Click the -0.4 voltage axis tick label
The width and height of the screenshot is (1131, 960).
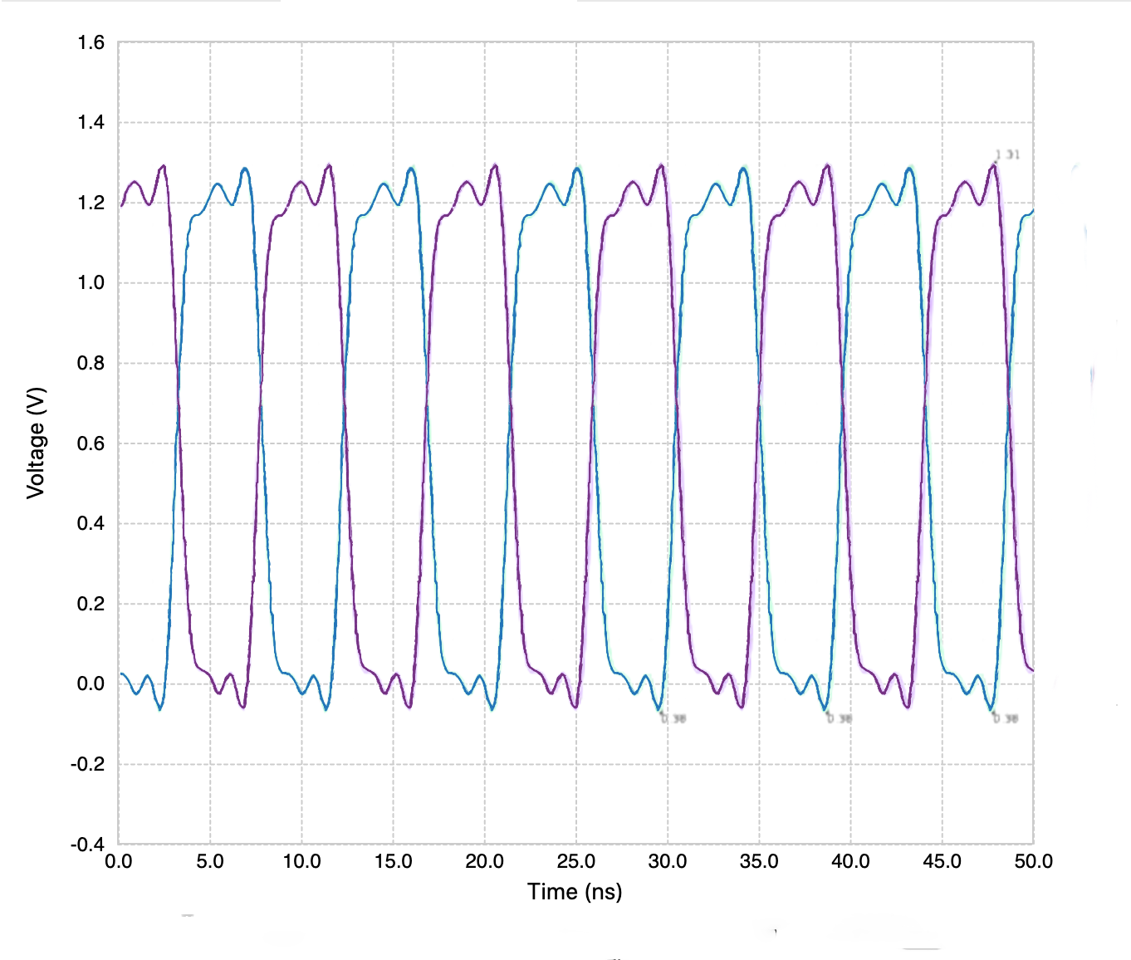tap(88, 845)
